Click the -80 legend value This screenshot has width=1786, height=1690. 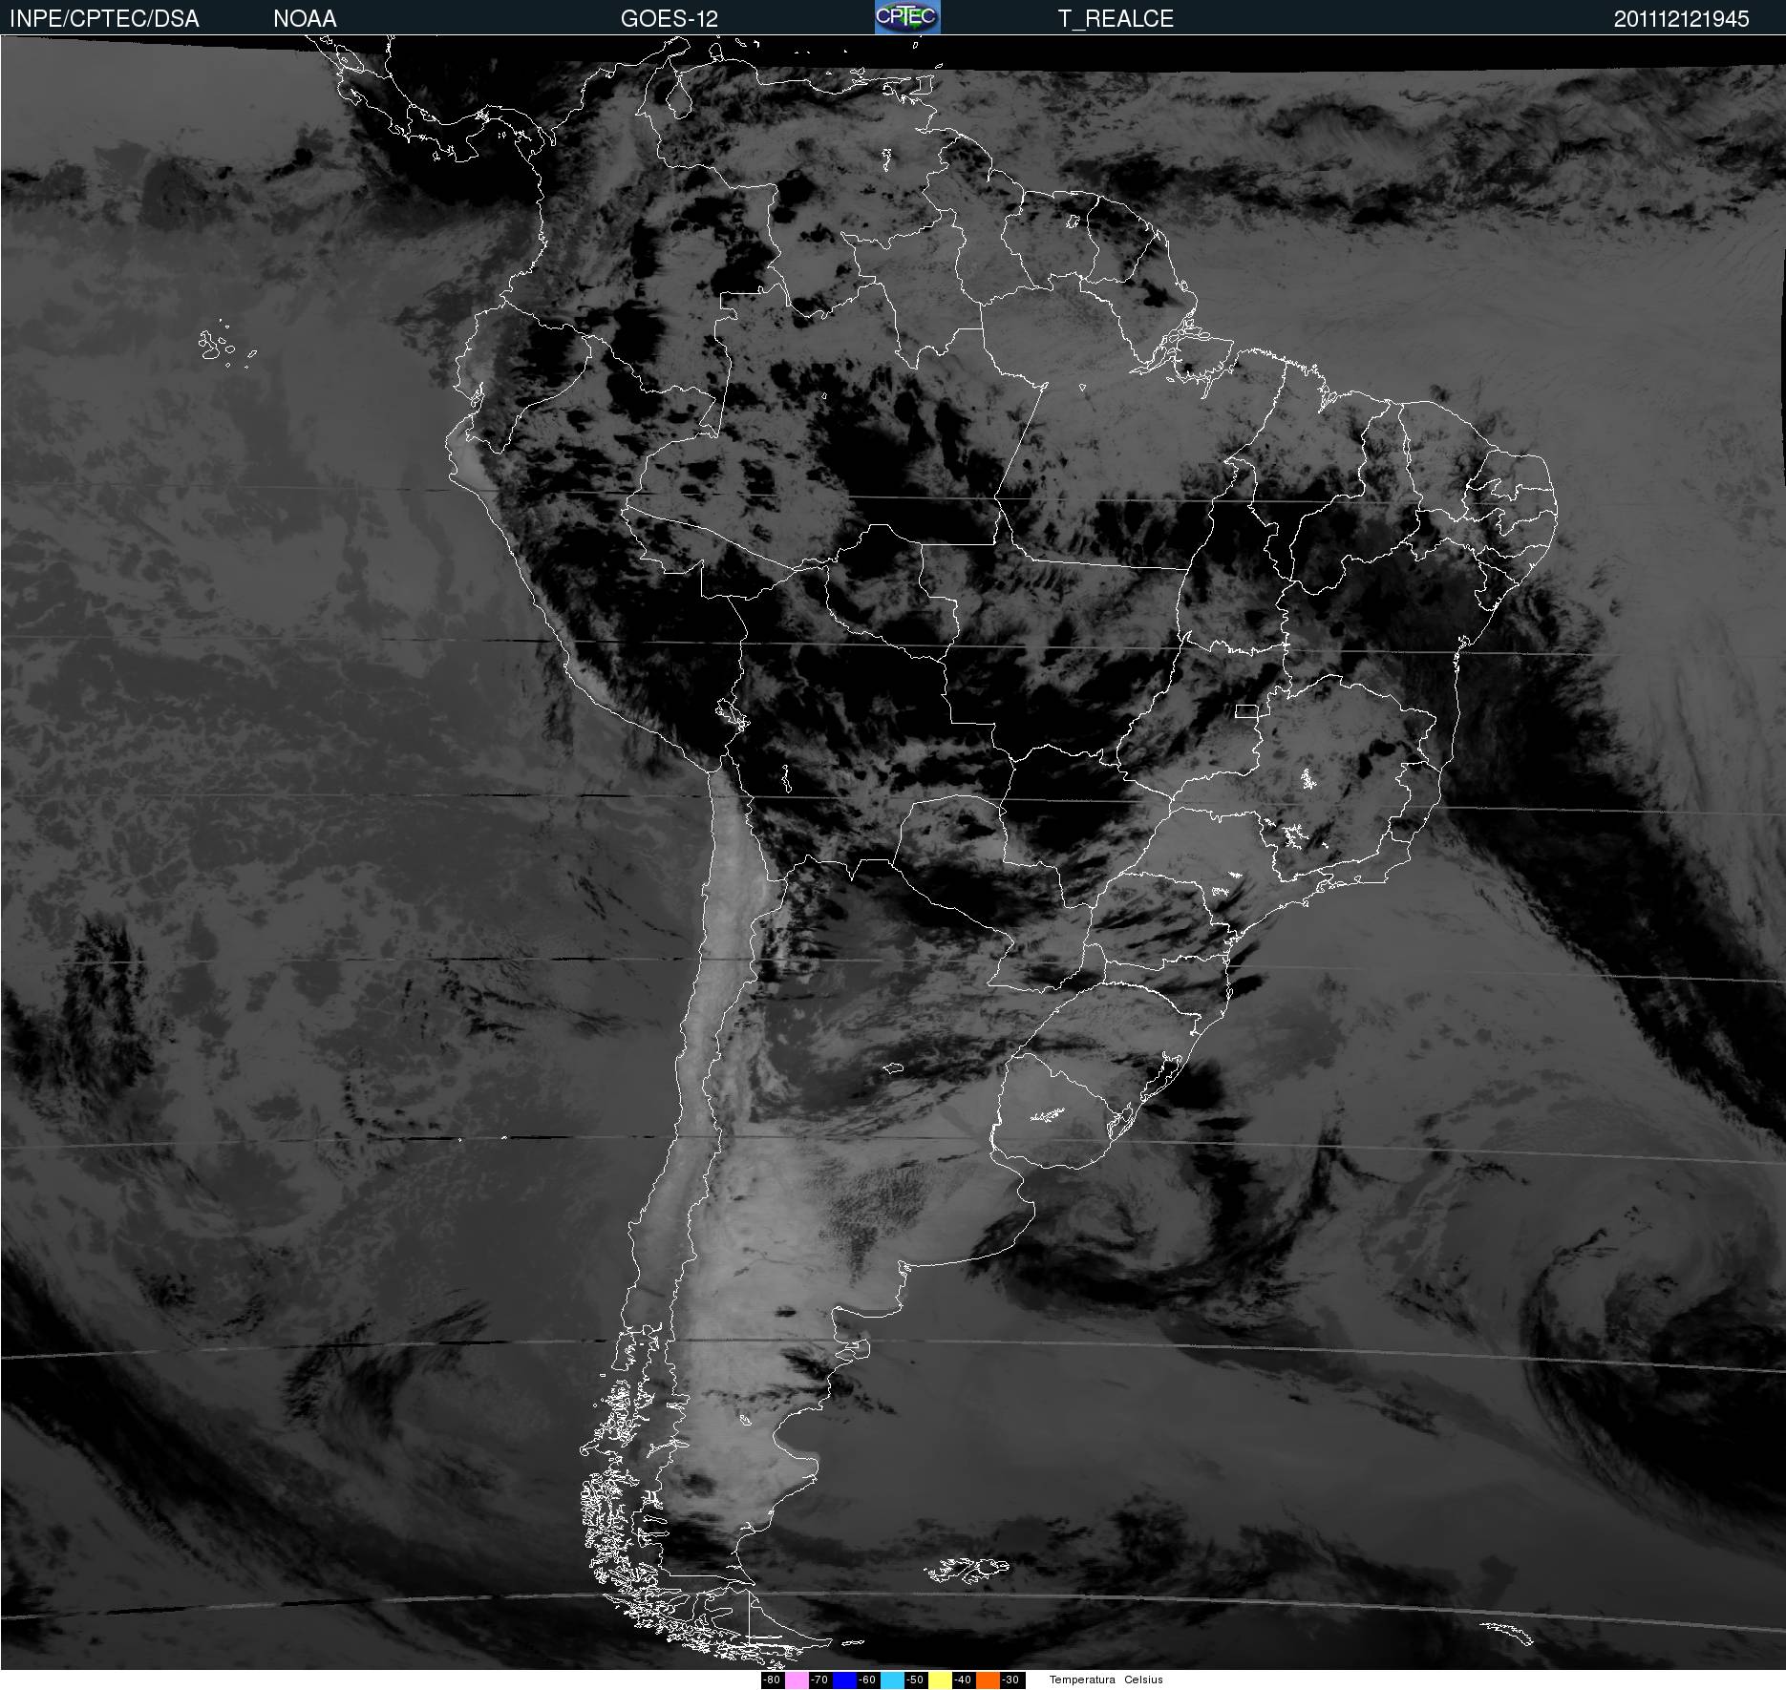(x=772, y=1680)
